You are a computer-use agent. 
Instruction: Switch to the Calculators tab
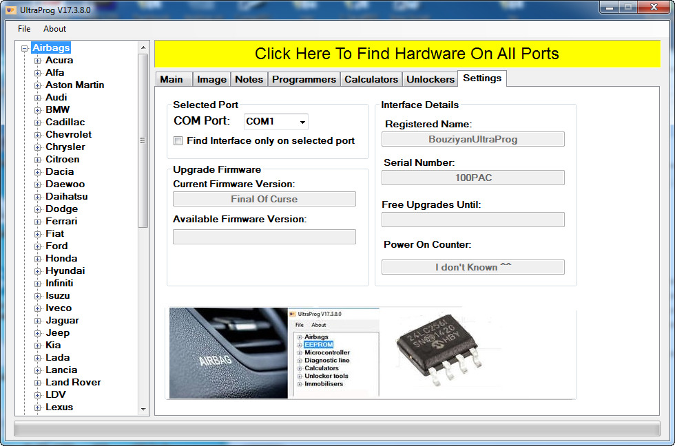point(371,80)
